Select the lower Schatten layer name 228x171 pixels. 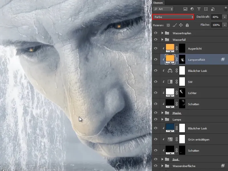click(194, 151)
